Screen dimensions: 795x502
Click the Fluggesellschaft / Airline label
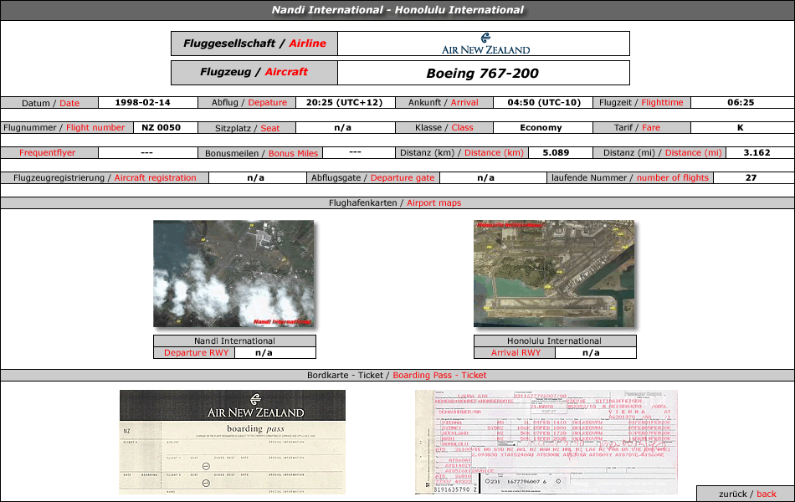(254, 44)
